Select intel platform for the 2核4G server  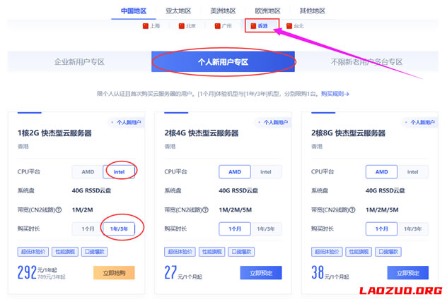266,172
